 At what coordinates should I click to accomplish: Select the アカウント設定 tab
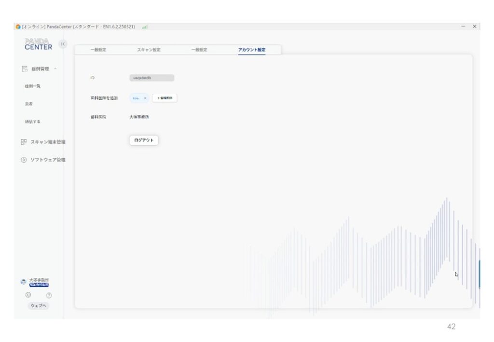251,50
